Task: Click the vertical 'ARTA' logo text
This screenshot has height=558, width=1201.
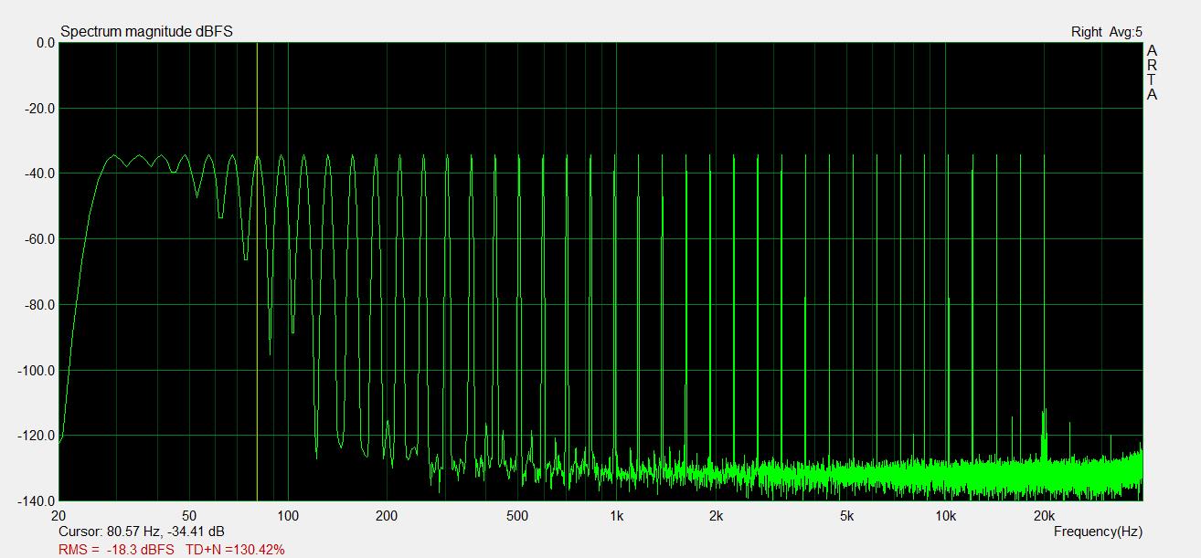Action: point(1152,72)
